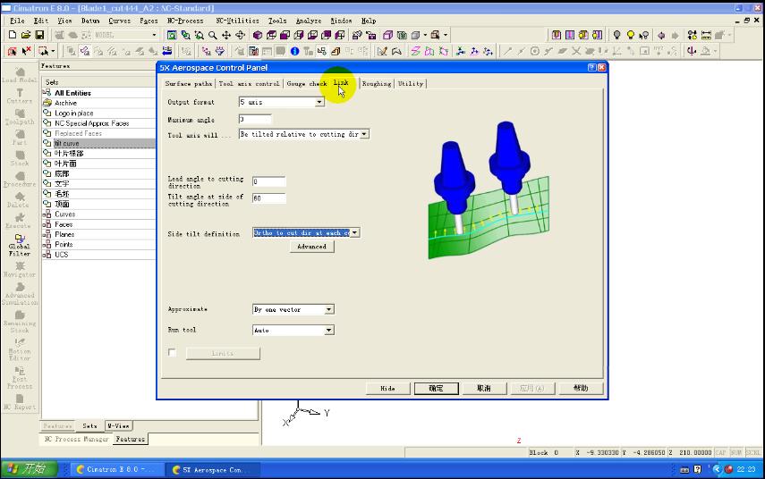Screen dimensions: 765x479
Task: Click the 确定 confirm button
Action: coord(436,389)
